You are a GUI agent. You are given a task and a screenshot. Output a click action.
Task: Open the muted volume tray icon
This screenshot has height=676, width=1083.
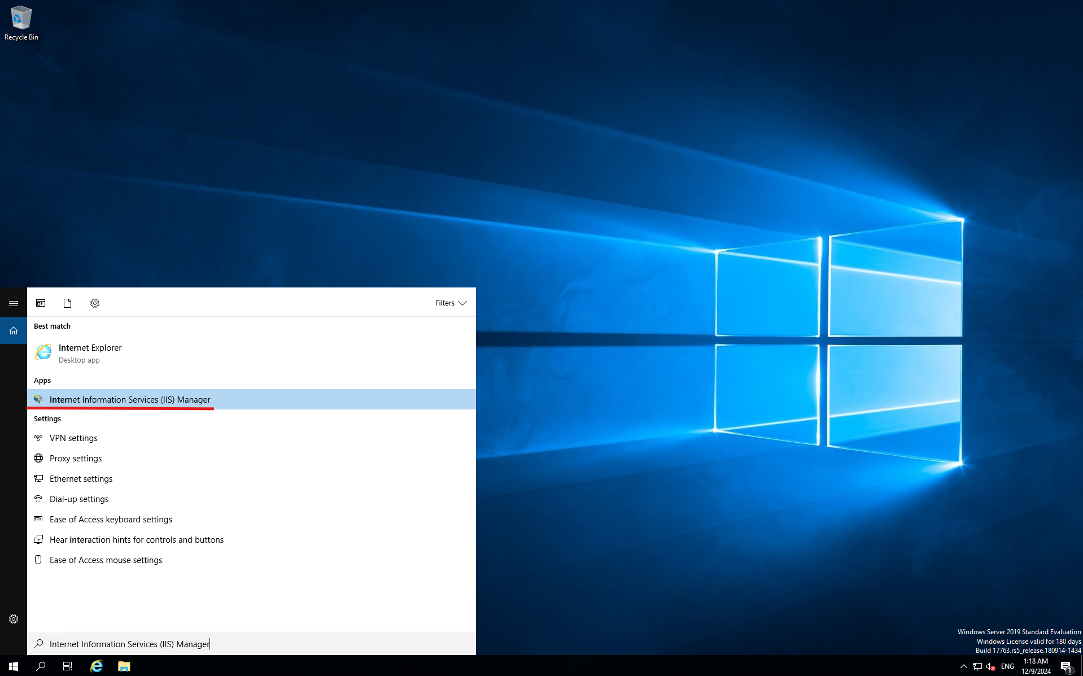tap(990, 666)
